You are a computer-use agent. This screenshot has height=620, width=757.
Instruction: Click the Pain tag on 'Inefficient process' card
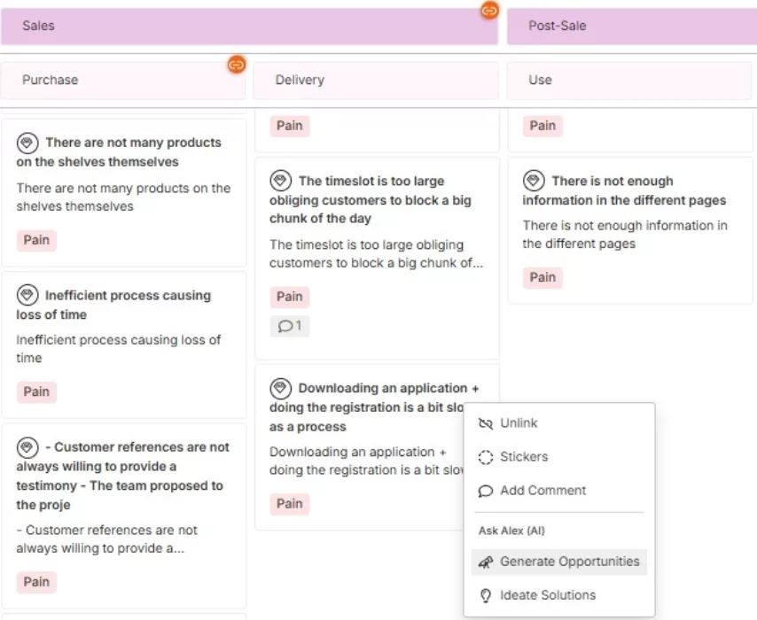36,392
